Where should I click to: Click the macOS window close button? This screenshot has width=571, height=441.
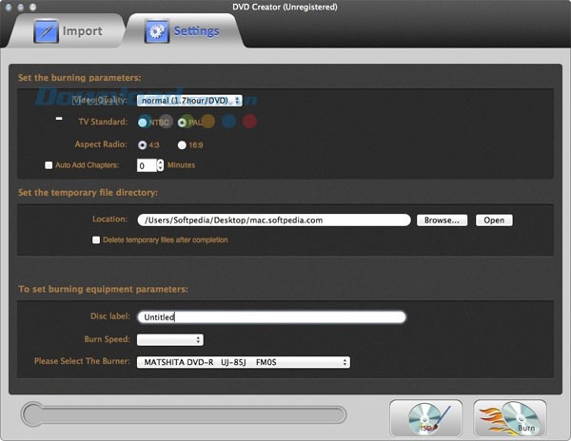point(9,7)
